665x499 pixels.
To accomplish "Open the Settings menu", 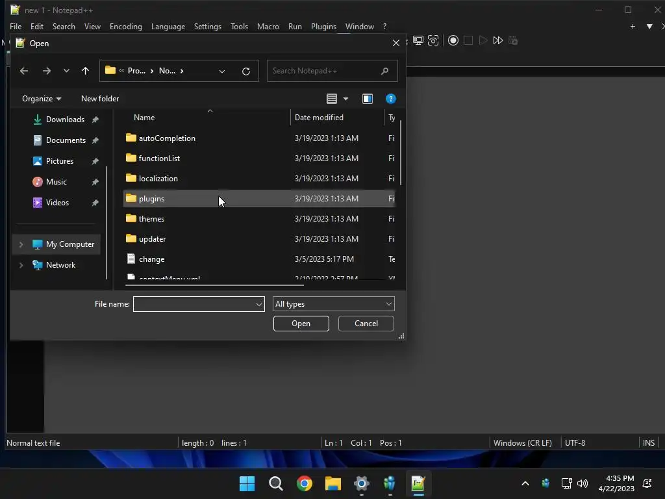I will coord(207,26).
